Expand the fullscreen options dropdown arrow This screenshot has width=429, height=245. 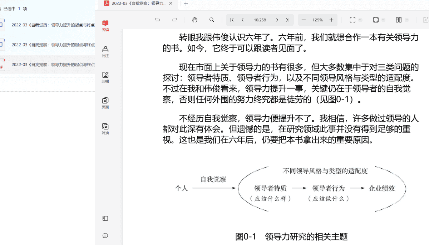coord(360,20)
